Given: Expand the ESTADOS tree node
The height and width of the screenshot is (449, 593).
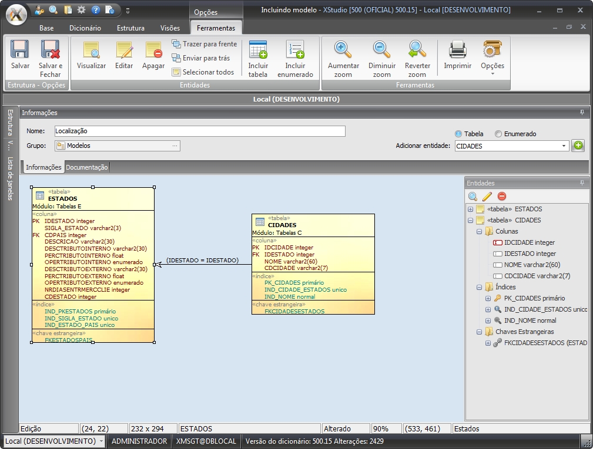Looking at the screenshot, I should [470, 210].
